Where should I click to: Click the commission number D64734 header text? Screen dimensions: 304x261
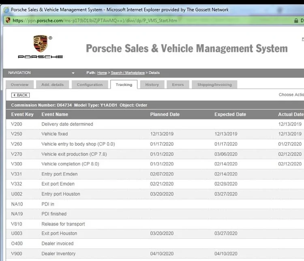41,105
